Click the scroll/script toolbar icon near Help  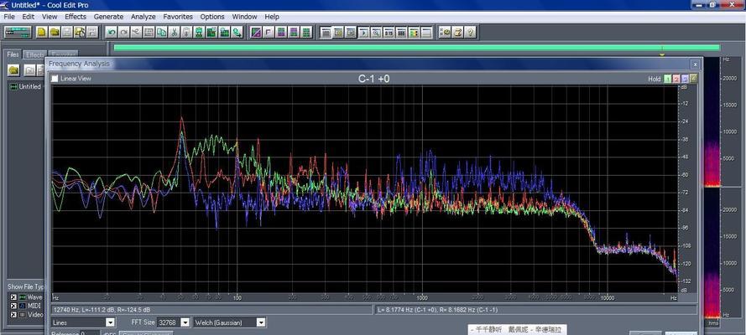click(457, 33)
